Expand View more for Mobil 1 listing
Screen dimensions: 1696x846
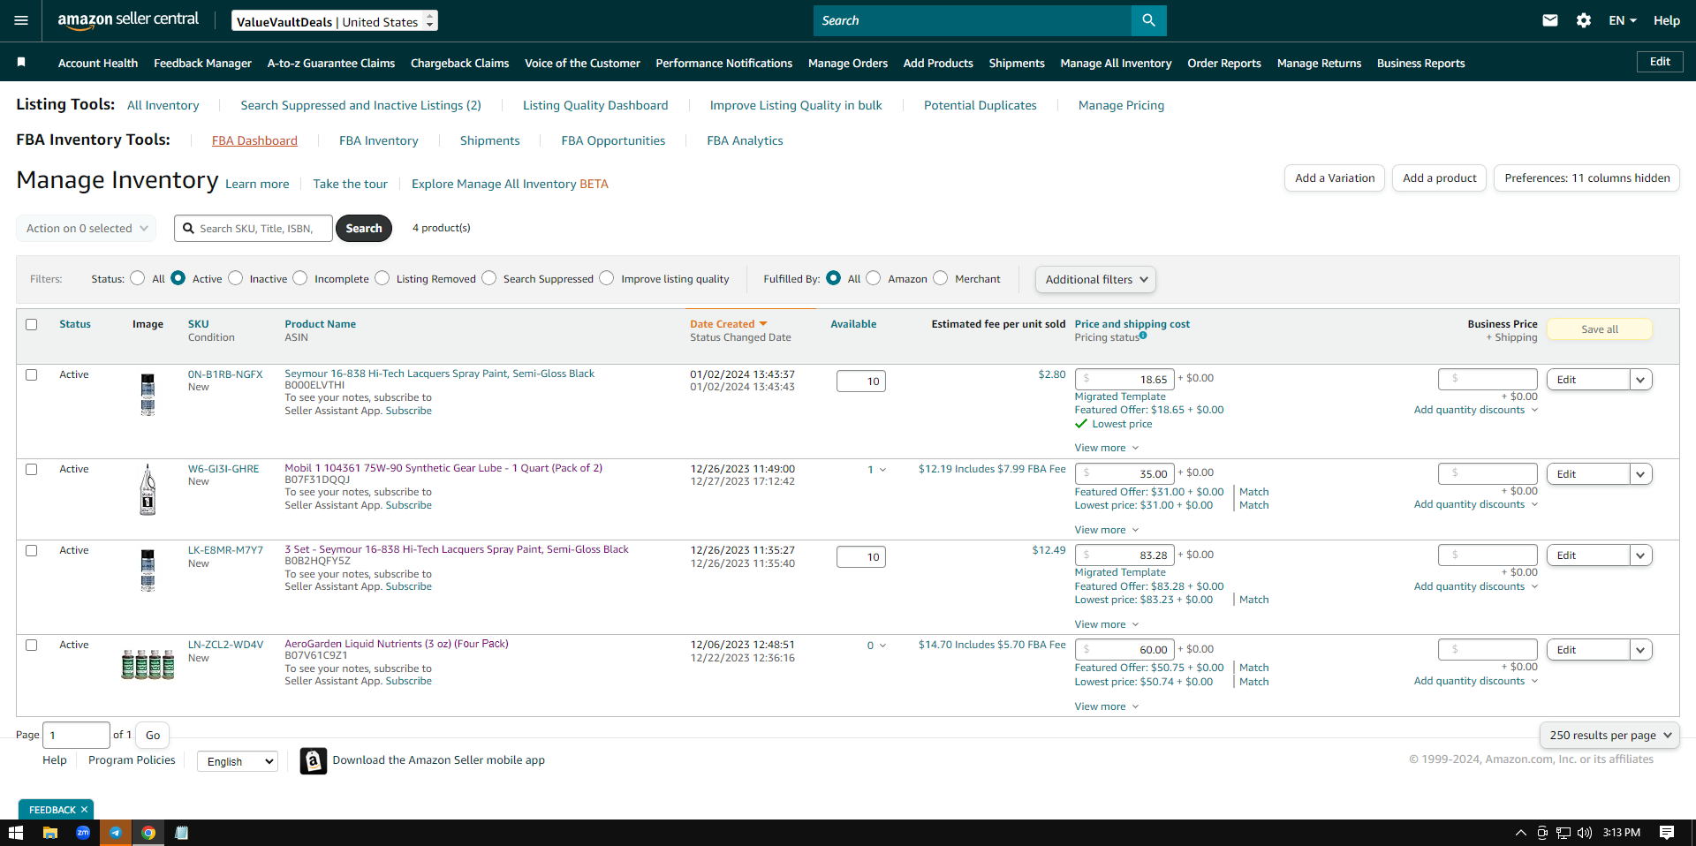coord(1106,530)
